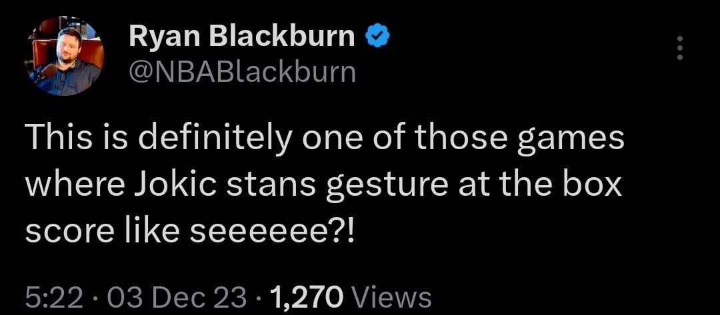
Task: Click the word score in the tweet
Action: point(64,230)
